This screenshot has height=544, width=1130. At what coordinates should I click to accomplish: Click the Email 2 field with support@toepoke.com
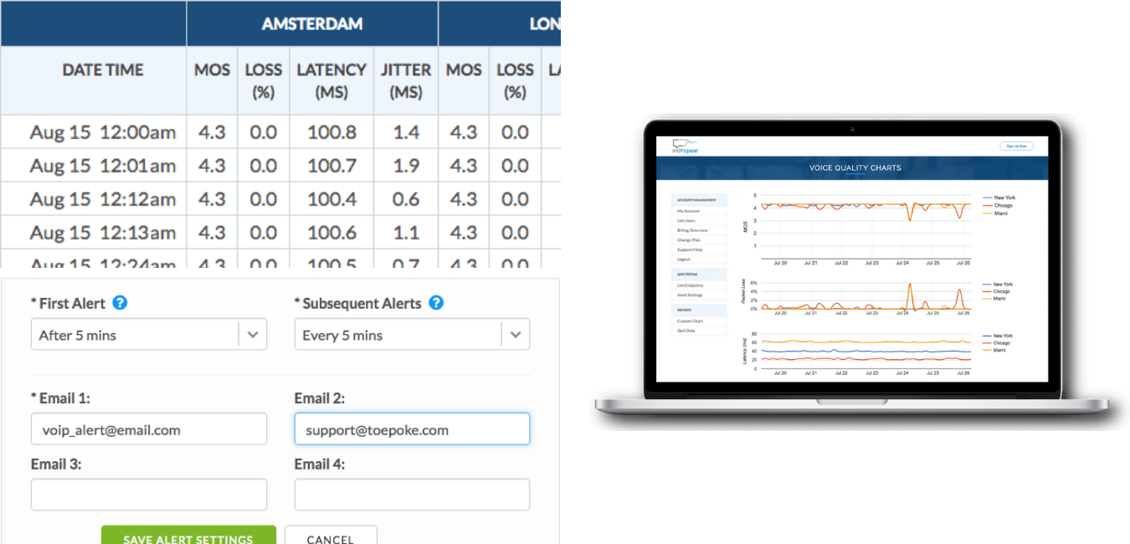(412, 429)
